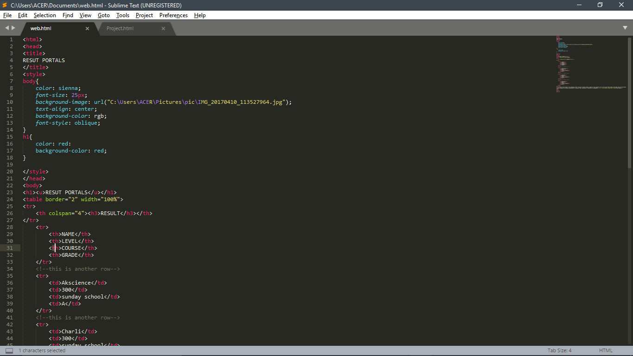Open the Selection menu
Screen dimensions: 633x356
pos(45,15)
